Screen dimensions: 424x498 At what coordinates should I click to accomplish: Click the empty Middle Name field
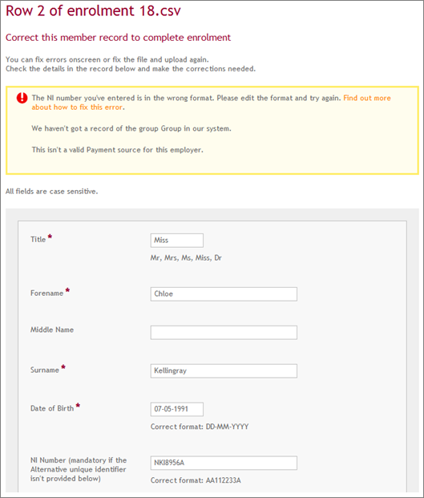click(x=224, y=333)
